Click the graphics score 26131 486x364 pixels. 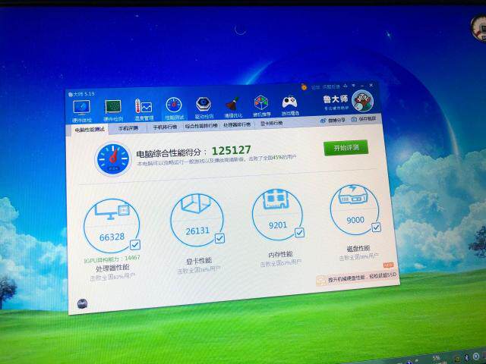coord(197,231)
